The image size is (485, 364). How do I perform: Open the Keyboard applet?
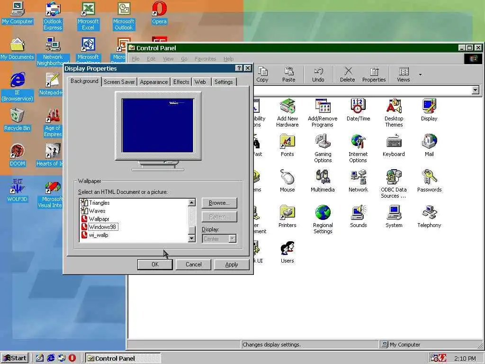[394, 145]
